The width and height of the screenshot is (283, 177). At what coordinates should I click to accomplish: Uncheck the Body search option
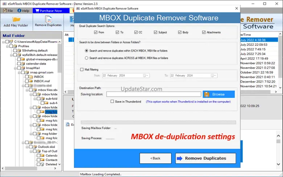(180, 32)
